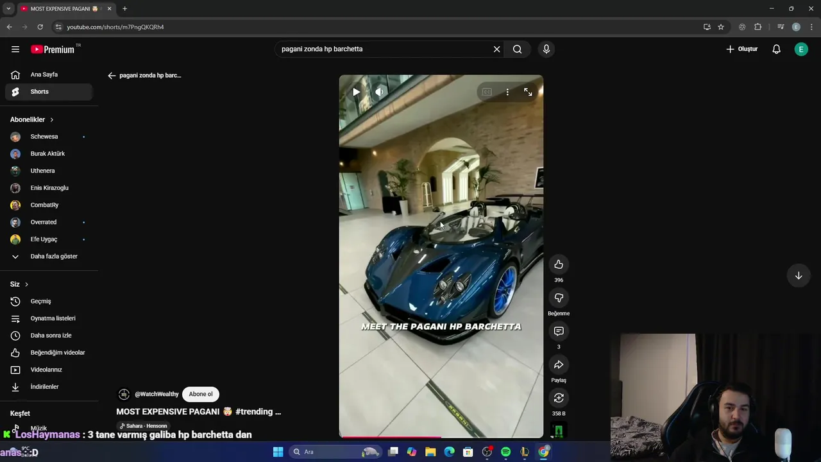Open Oynatma listeleri playlists

coord(49,318)
